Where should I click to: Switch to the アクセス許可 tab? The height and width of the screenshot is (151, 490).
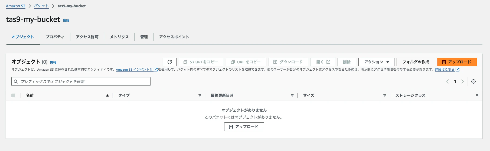pyautogui.click(x=87, y=37)
